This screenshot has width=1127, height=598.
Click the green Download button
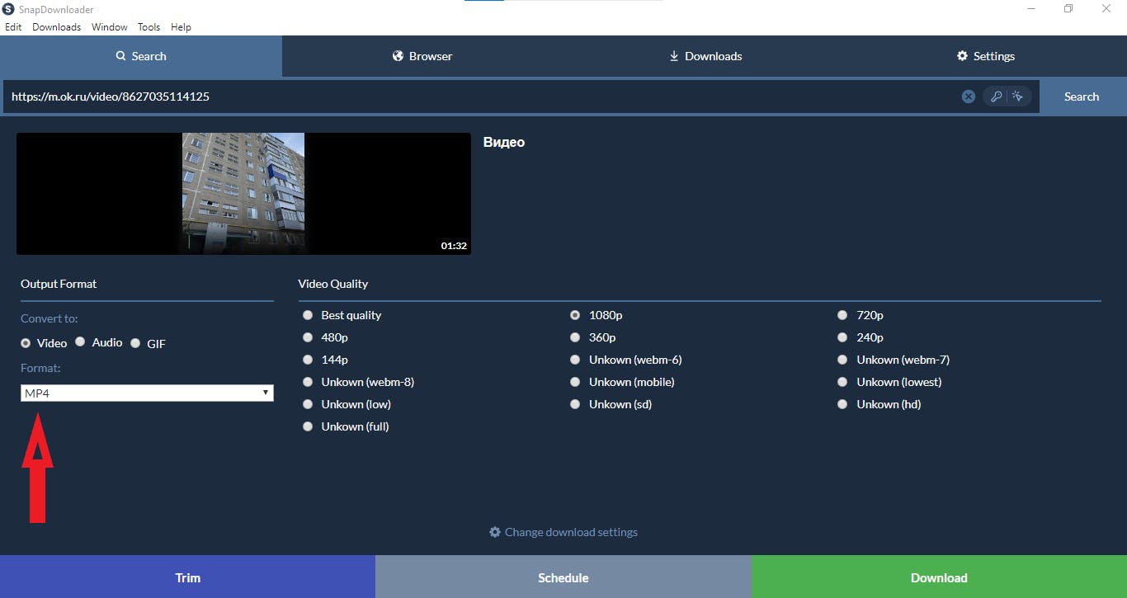[939, 577]
